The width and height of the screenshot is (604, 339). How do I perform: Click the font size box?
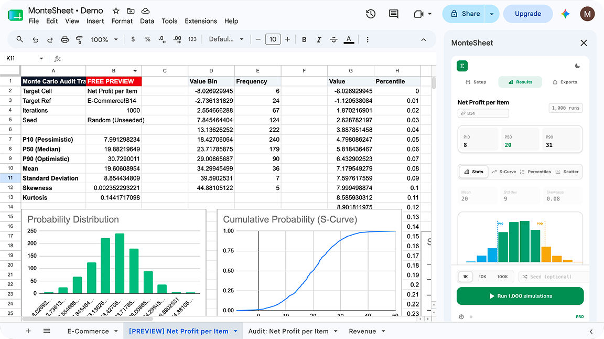[273, 39]
